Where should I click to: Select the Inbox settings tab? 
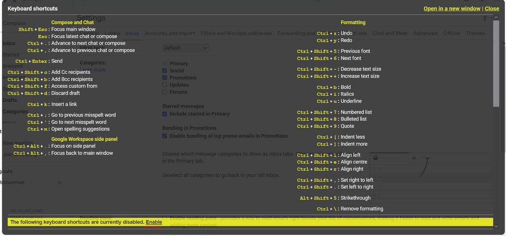132,33
